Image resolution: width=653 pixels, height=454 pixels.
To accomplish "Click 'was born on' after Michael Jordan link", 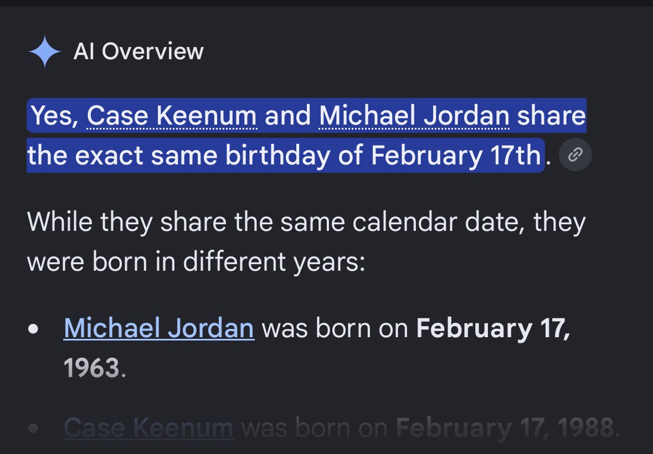I will point(335,328).
